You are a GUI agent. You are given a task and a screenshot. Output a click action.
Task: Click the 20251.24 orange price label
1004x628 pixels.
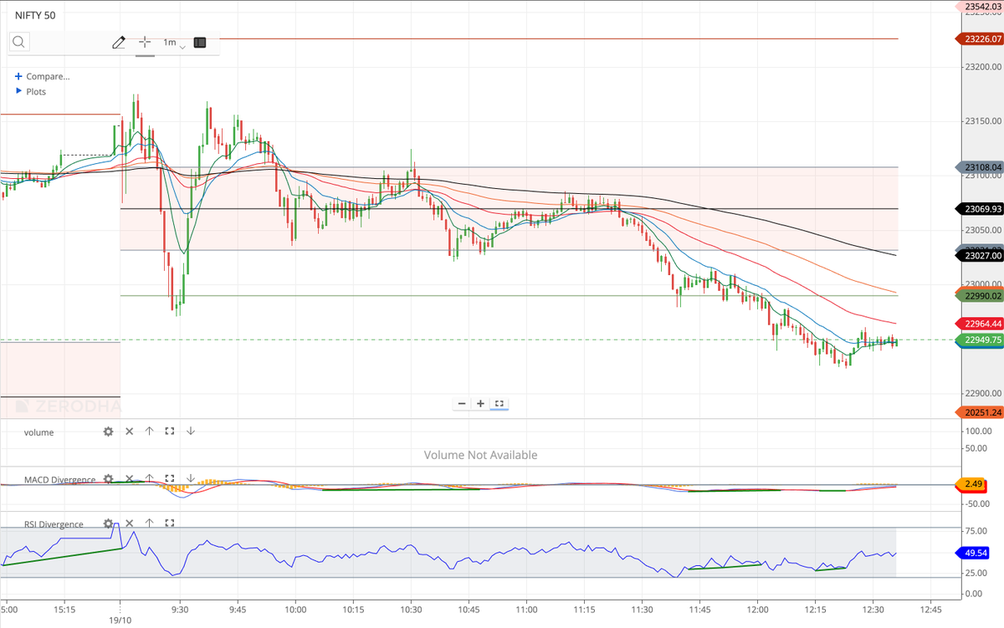(x=979, y=411)
